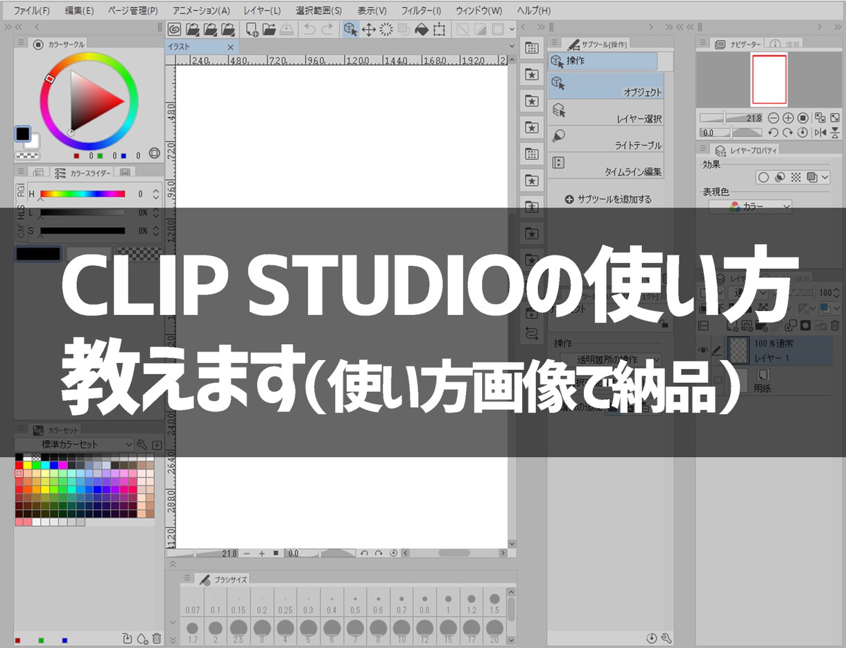846x648 pixels.
Task: Select the 用紙 paper layer
Action: point(766,380)
